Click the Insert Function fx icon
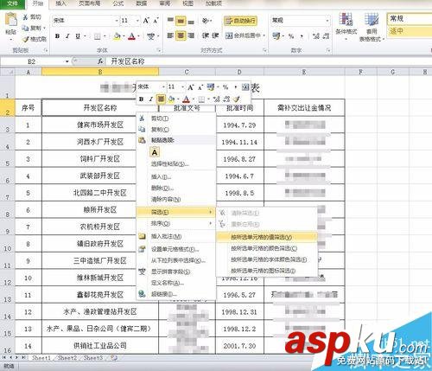 point(100,61)
